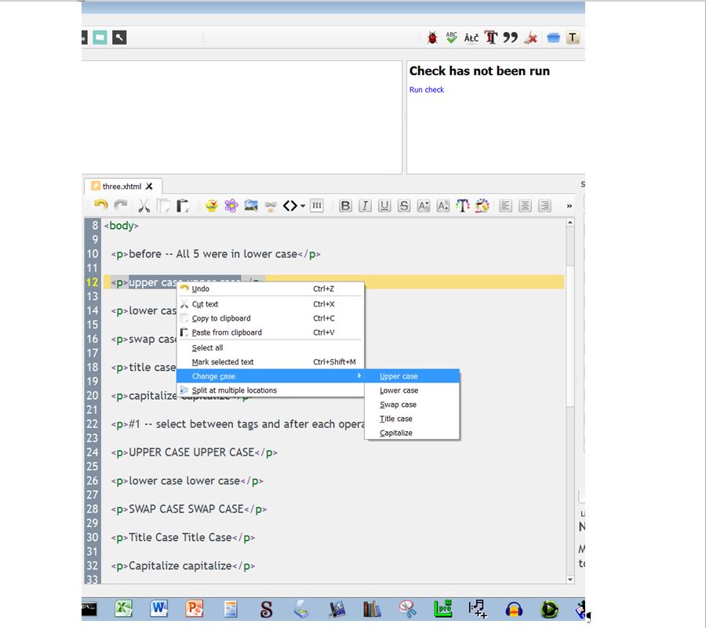Screen dimensions: 706x628
Task: Select Upper case in submenu
Action: [x=412, y=376]
